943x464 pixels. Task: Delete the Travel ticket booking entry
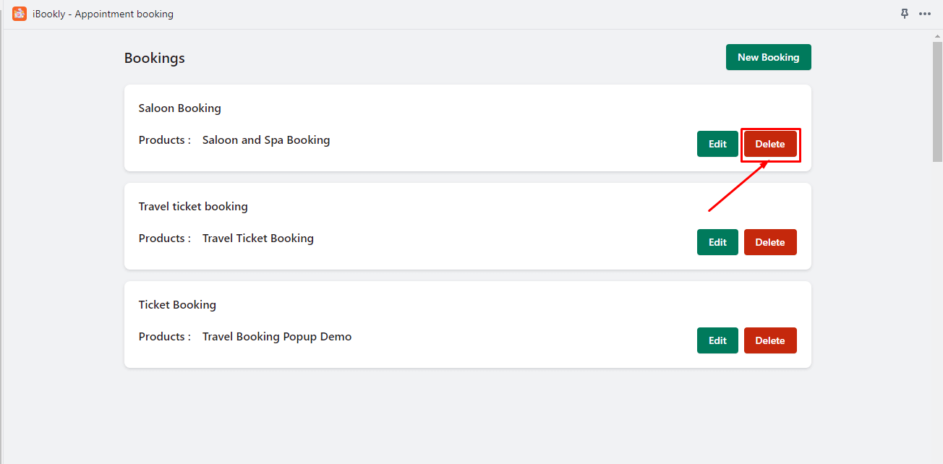770,242
